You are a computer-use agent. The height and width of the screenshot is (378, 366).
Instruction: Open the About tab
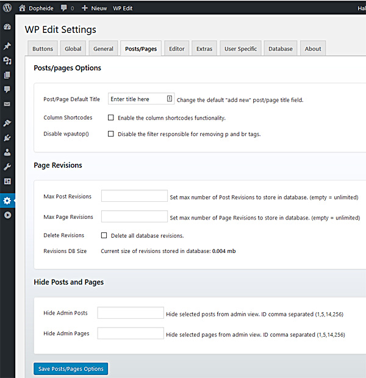[x=313, y=49]
